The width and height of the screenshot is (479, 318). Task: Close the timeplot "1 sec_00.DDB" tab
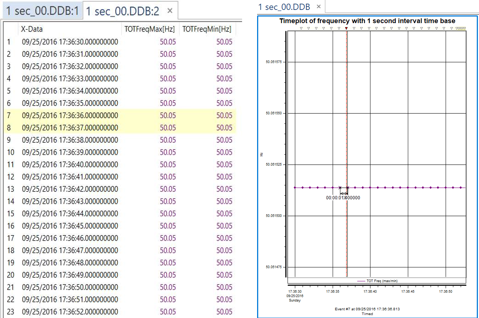tap(318, 6)
